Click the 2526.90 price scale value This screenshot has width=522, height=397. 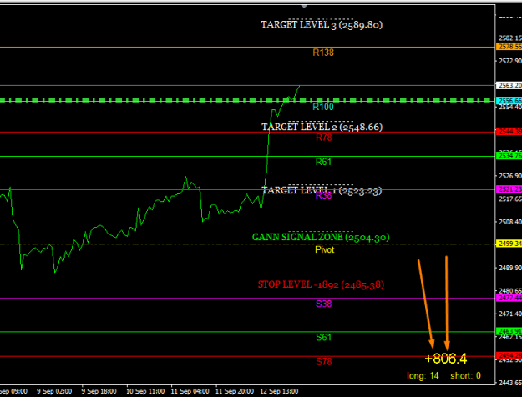(x=510, y=175)
